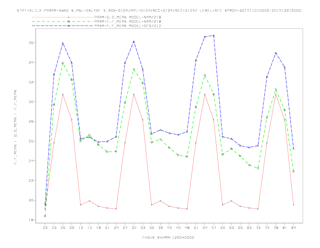Click x-axis forecast hour label 66
This screenshot has width=320, height=248.
pyautogui.click(x=240, y=228)
